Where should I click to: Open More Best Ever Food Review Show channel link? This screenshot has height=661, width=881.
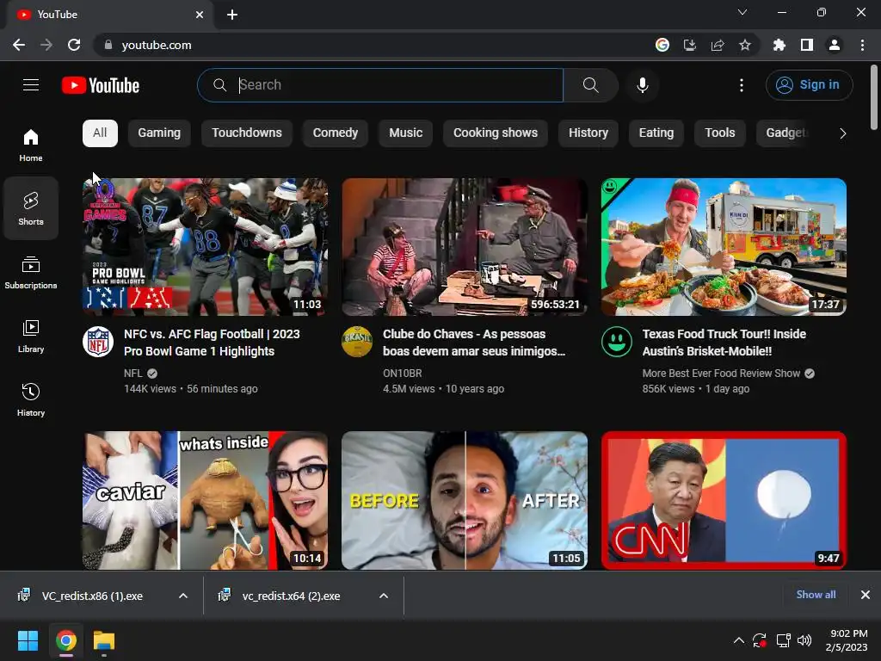coord(721,374)
